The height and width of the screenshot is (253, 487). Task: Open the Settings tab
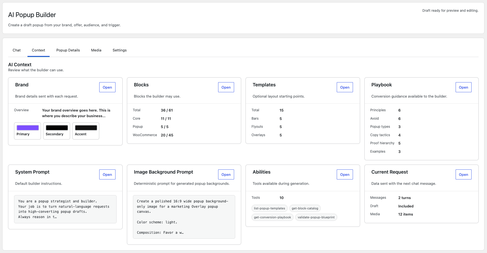[120, 50]
